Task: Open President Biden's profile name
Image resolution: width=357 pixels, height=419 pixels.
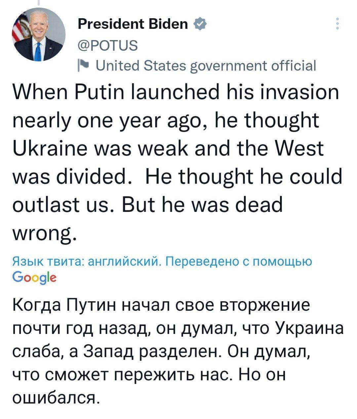Action: point(132,24)
